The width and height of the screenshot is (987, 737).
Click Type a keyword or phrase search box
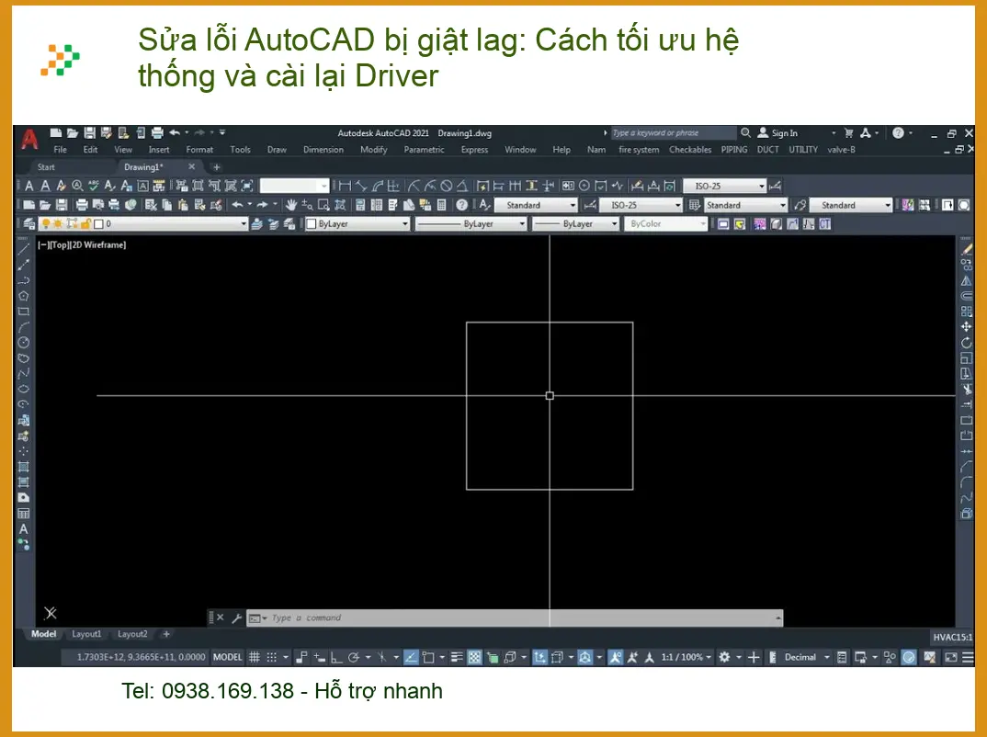[674, 133]
